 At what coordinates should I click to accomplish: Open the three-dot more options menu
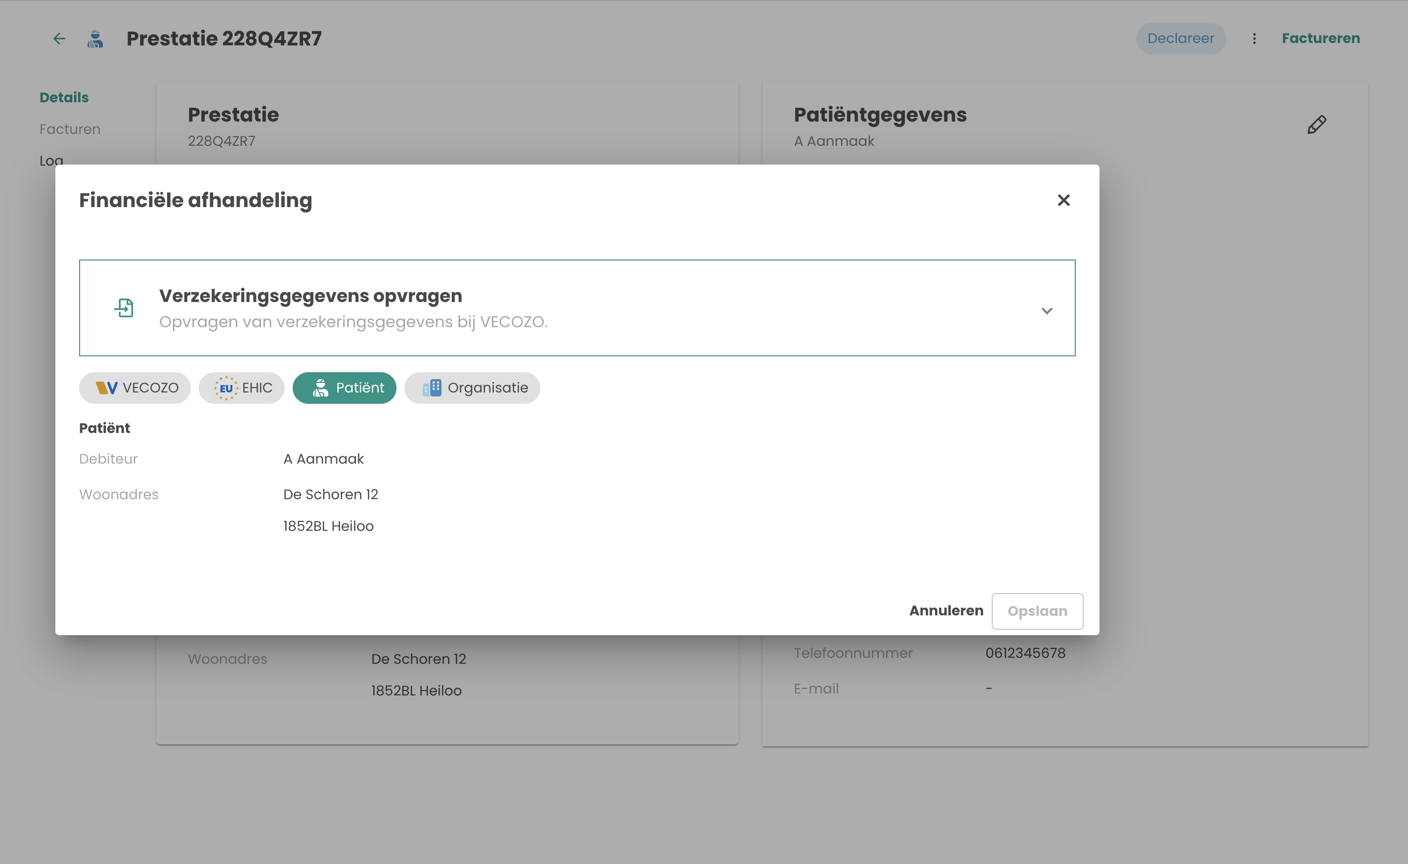1254,38
